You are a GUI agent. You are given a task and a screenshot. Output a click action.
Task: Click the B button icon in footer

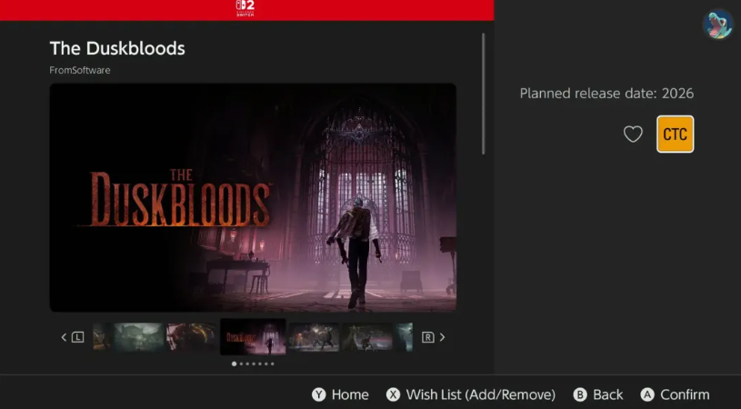[x=580, y=394]
